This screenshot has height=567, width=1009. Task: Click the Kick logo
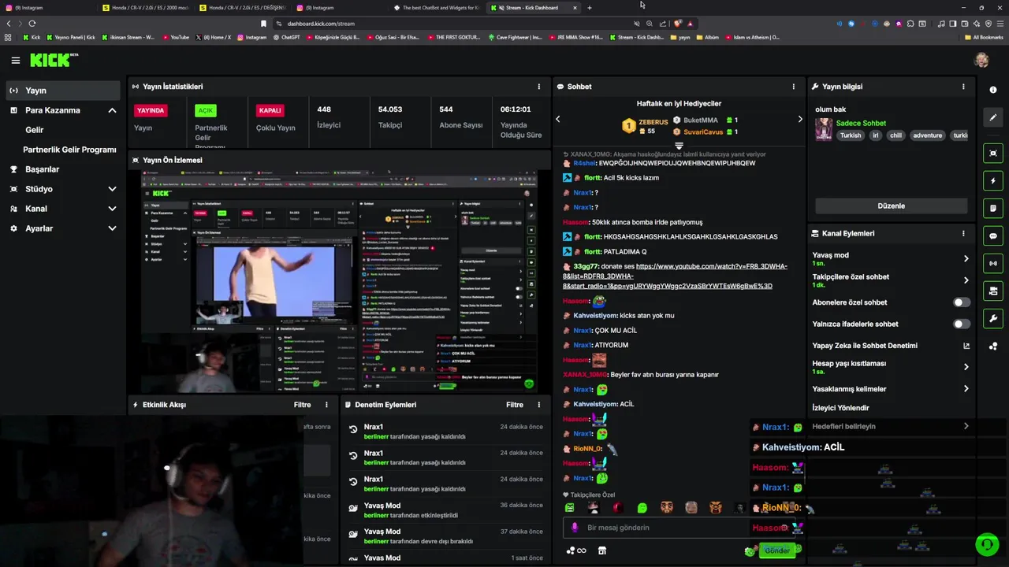pyautogui.click(x=54, y=60)
